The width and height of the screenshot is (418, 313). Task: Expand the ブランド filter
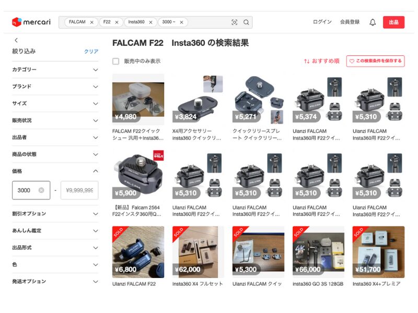(x=55, y=87)
